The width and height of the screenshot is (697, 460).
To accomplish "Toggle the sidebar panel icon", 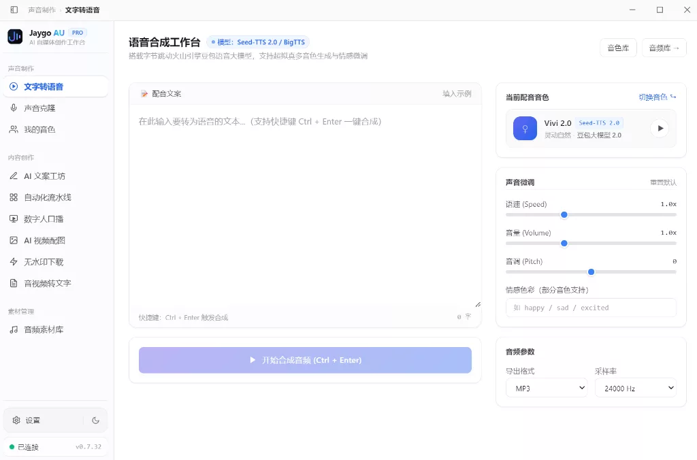I will point(14,10).
